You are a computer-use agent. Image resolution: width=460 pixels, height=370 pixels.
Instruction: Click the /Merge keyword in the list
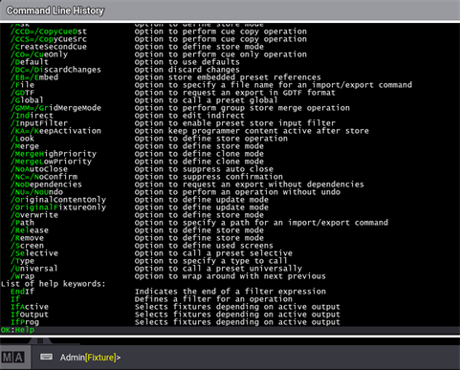pyautogui.click(x=25, y=146)
